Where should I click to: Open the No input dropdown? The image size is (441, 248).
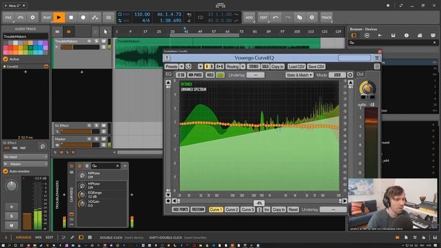tap(25, 156)
